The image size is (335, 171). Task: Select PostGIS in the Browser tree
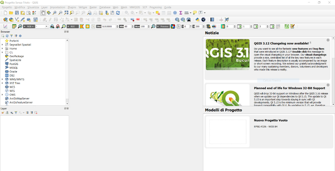tap(14, 64)
